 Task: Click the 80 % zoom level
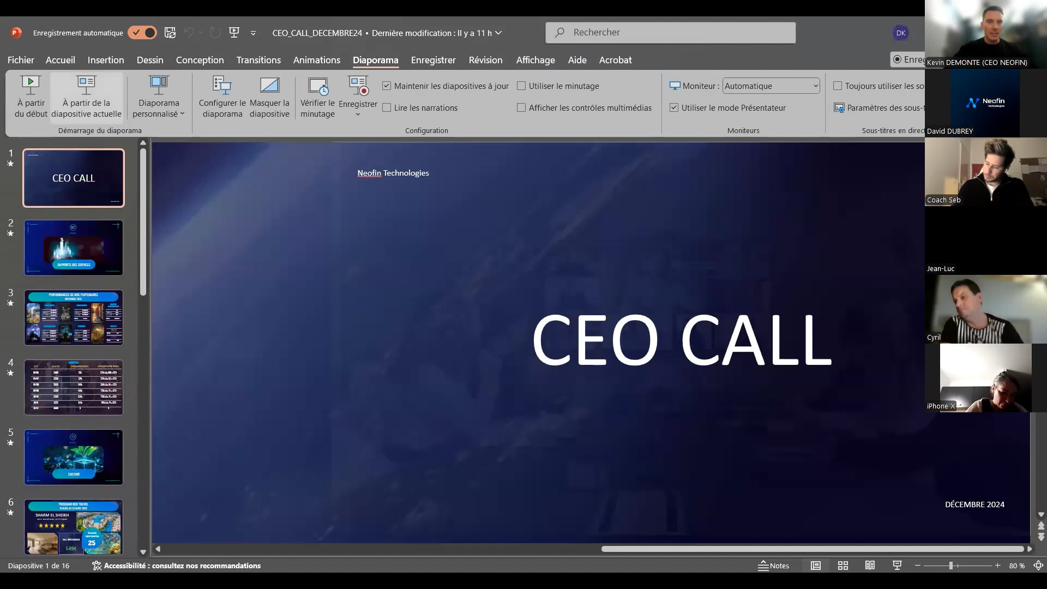[1016, 566]
